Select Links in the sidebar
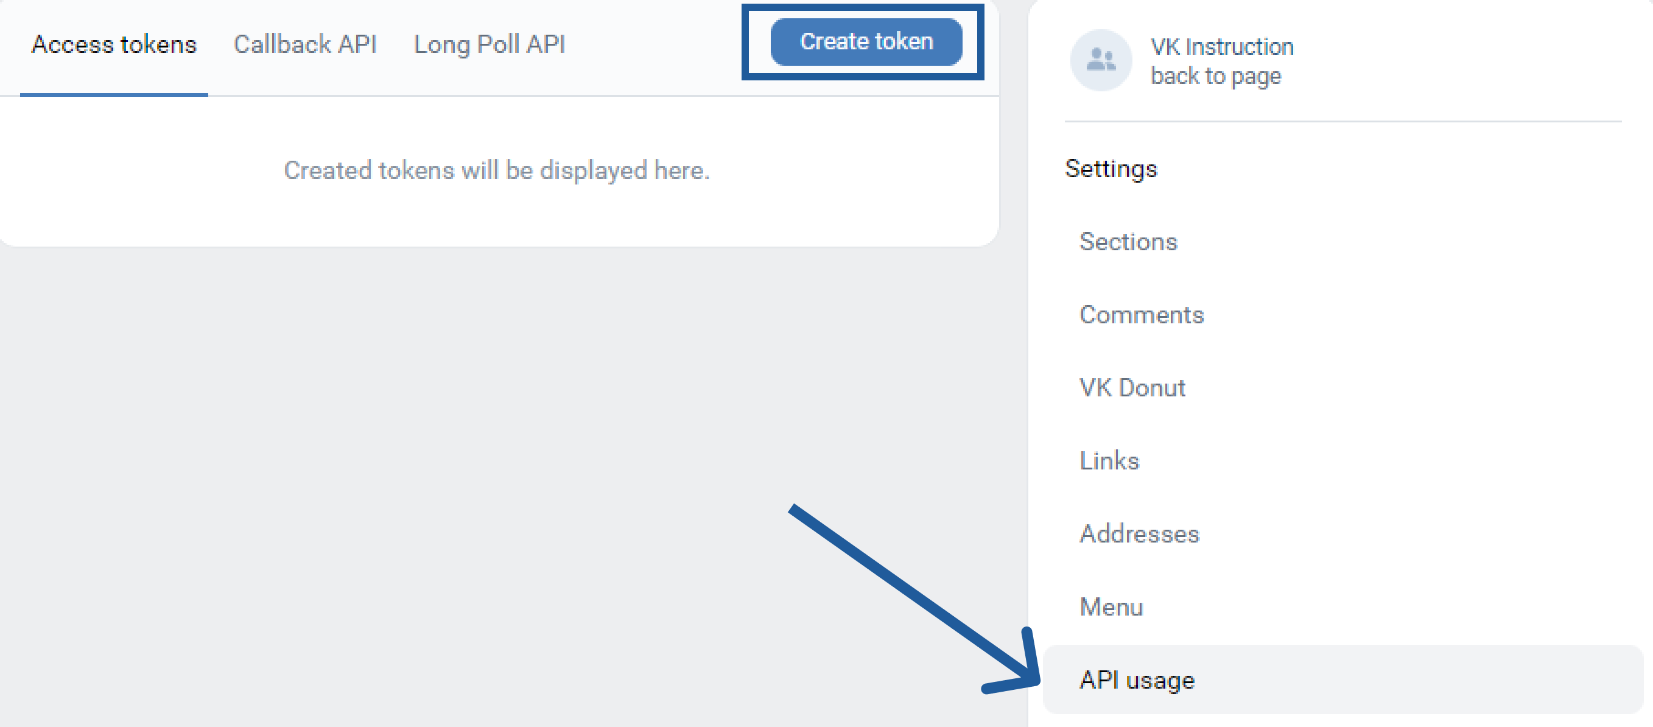1653x727 pixels. point(1109,461)
